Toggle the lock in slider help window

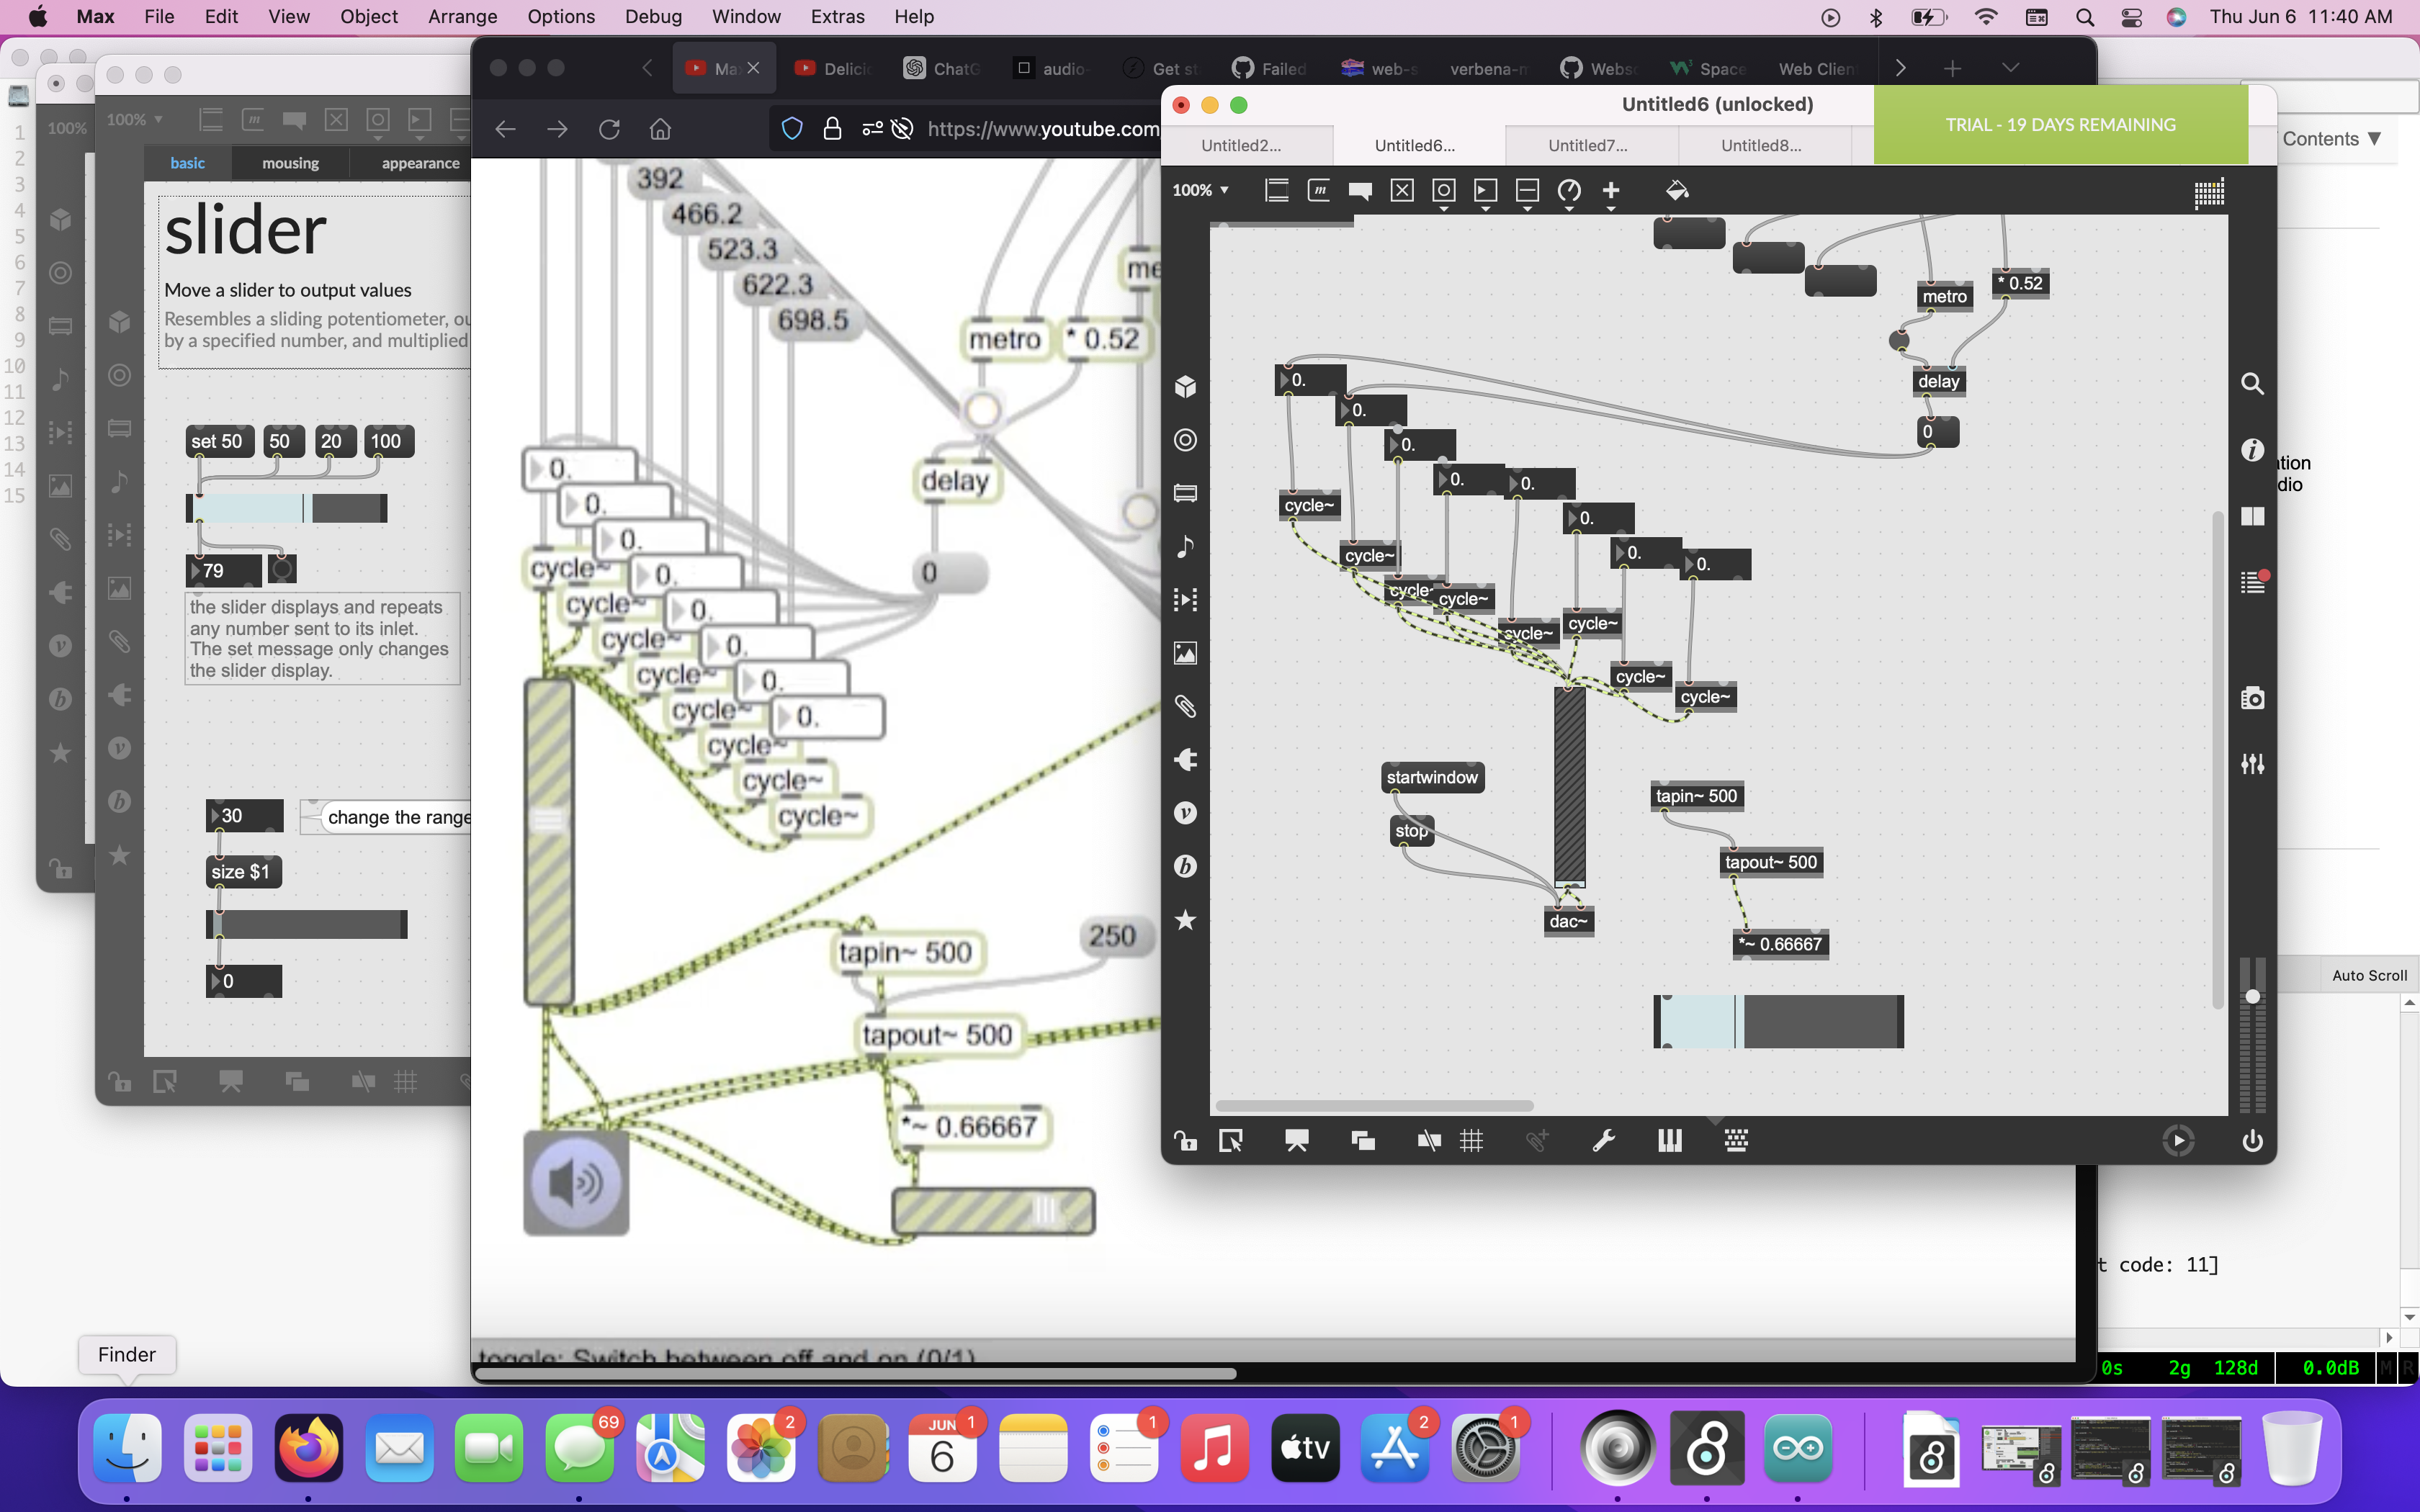tap(120, 1081)
